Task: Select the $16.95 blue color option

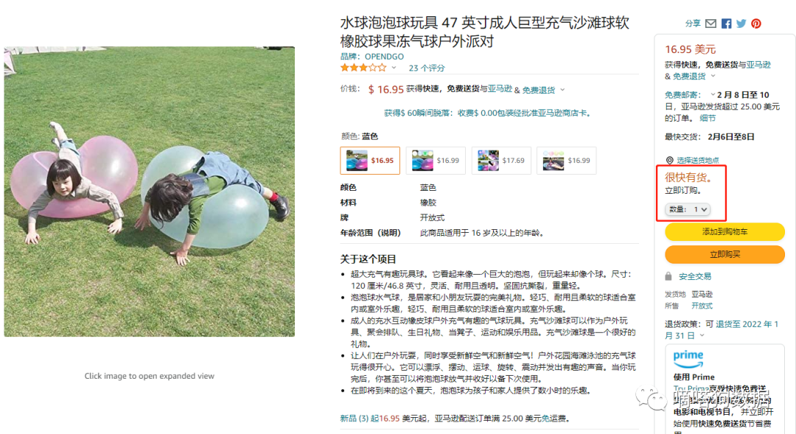Action: (370, 161)
